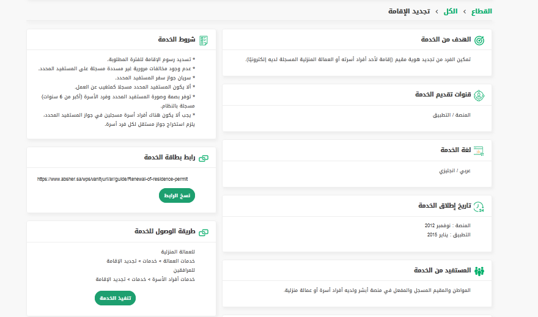
Task: Click the طريقة الوصول للخدمة card heading
Action: click(x=164, y=231)
